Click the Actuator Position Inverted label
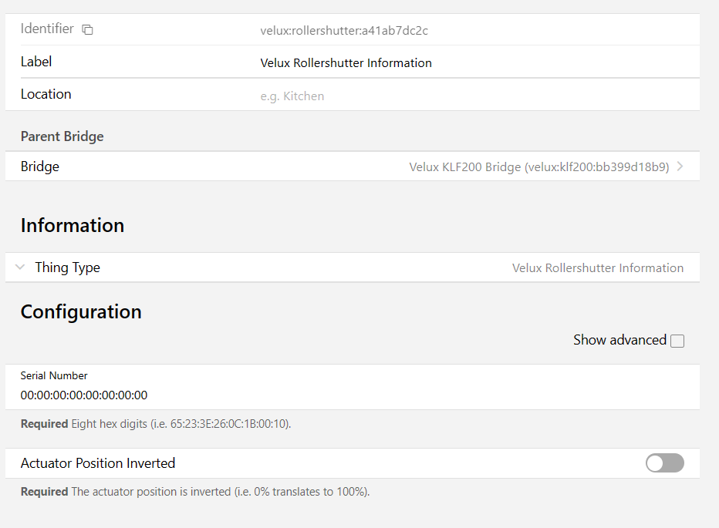 (x=98, y=463)
